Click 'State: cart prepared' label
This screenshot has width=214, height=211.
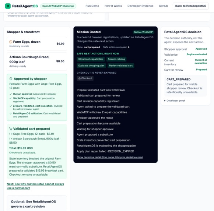[x=88, y=47]
